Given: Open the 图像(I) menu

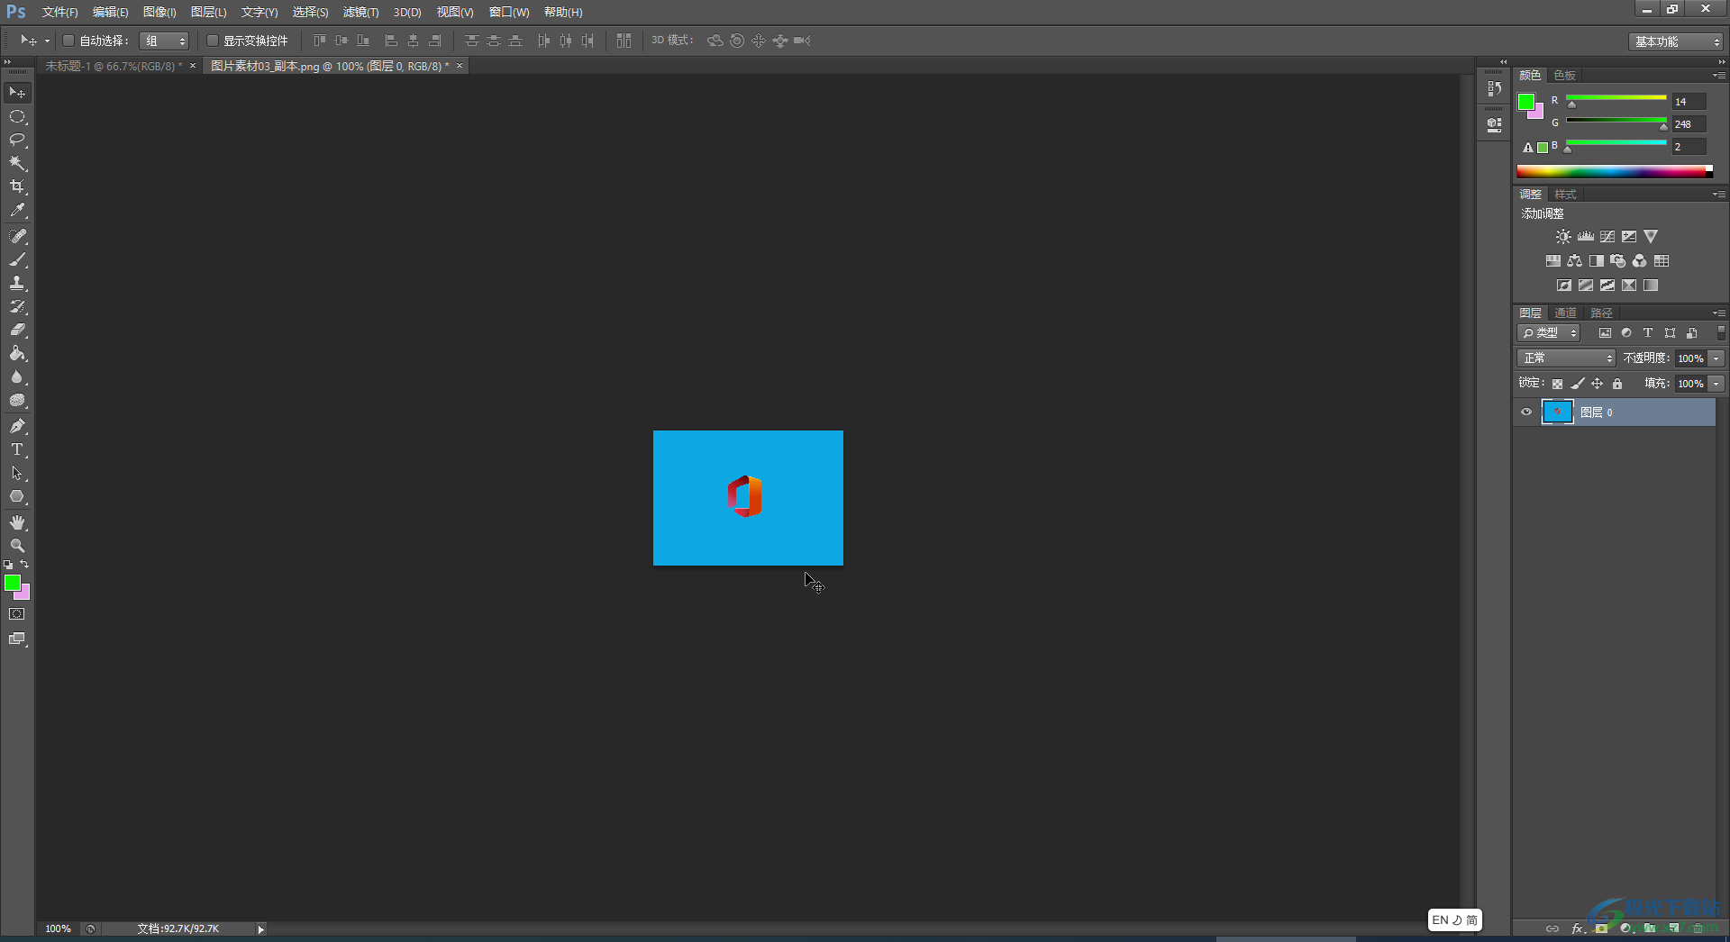Looking at the screenshot, I should pos(159,13).
